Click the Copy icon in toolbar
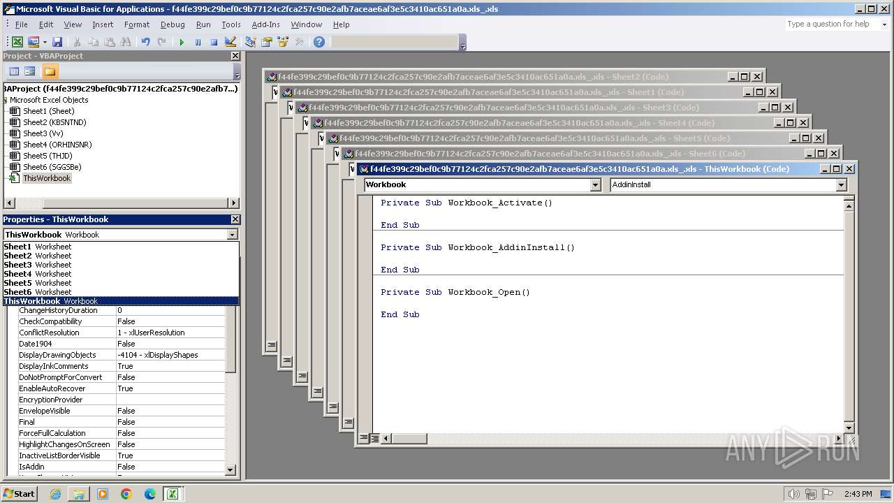 click(x=93, y=42)
